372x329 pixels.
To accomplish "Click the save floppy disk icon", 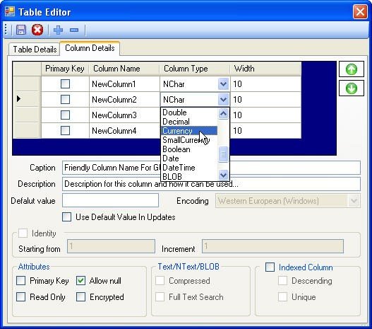I will click(21, 30).
